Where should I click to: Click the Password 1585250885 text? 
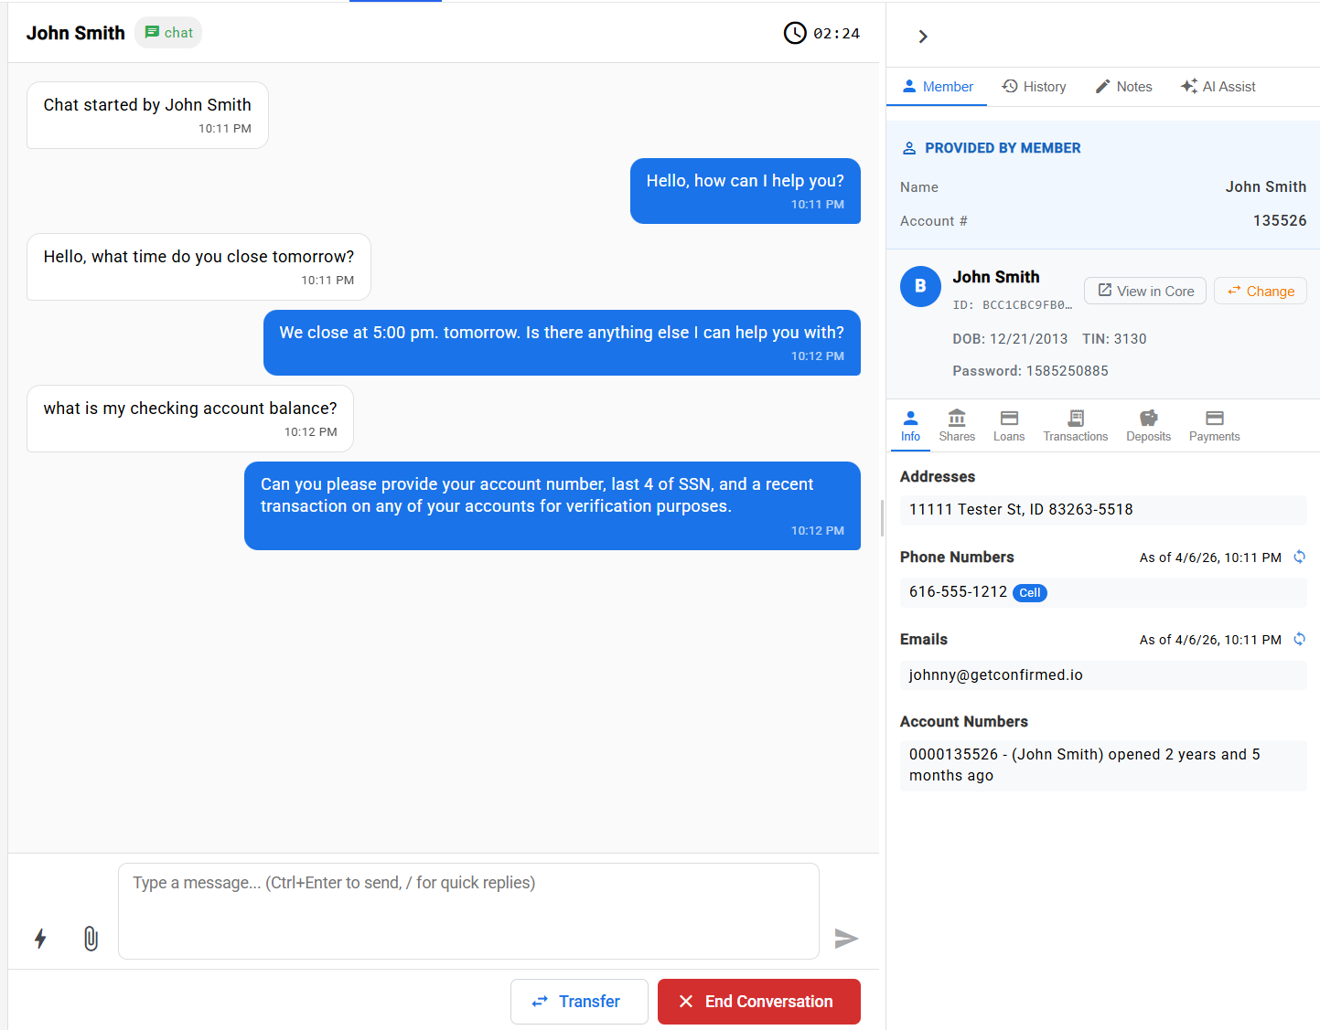(x=1030, y=371)
